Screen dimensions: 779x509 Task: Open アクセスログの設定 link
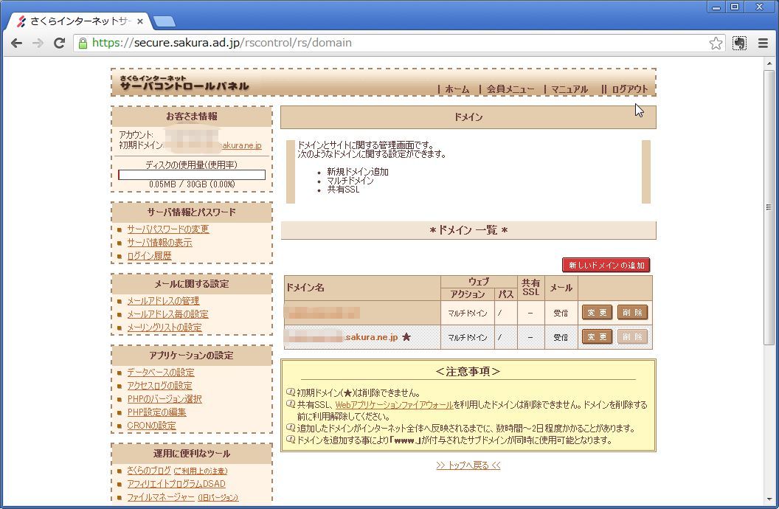pyautogui.click(x=159, y=386)
